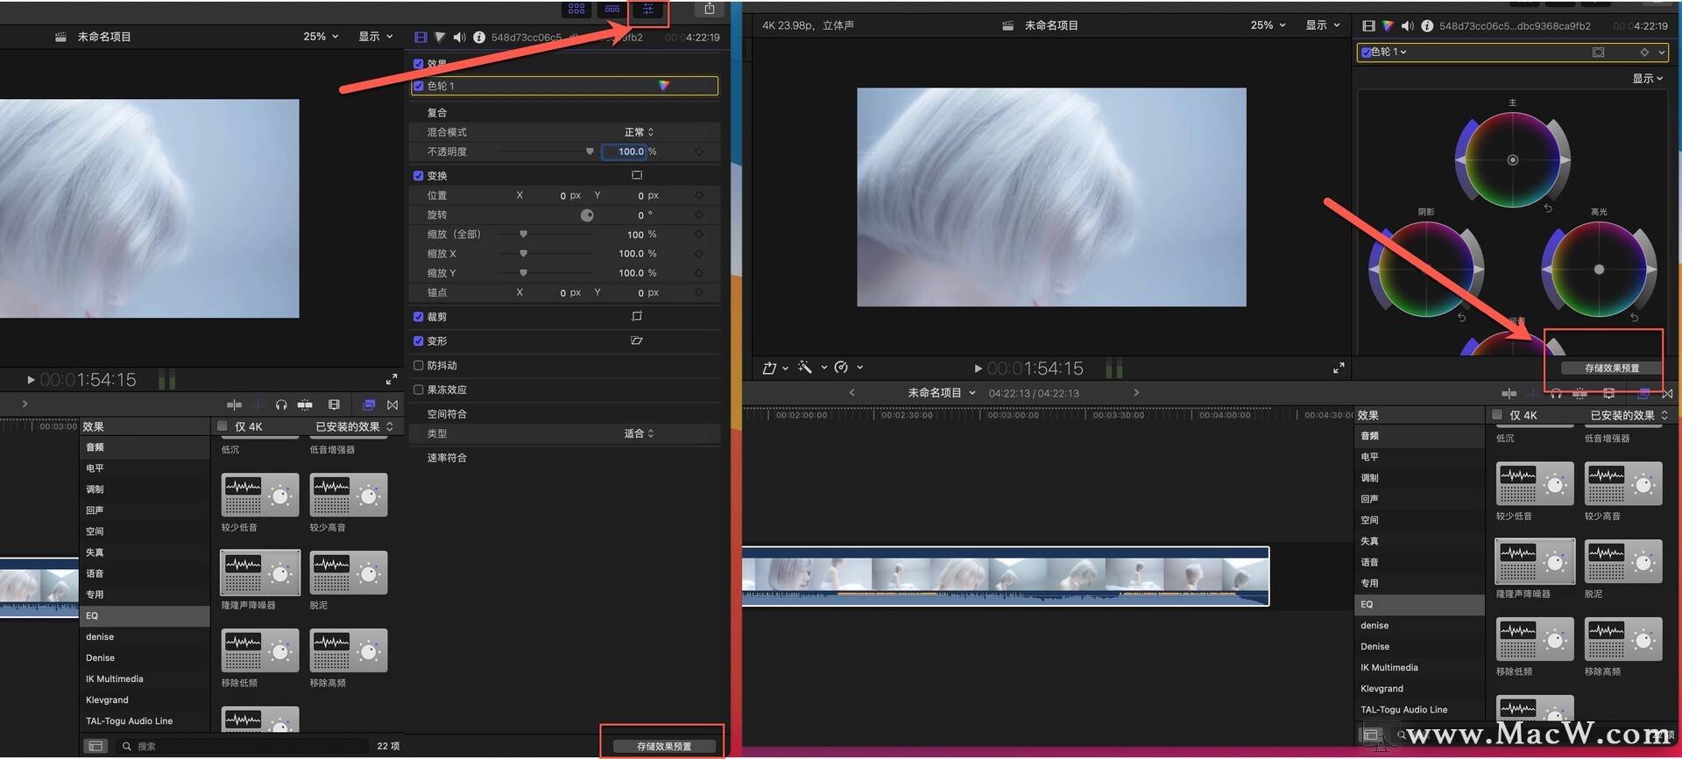This screenshot has width=1682, height=759.
Task: Click the 阴影 shadows color wheel
Action: (1426, 270)
